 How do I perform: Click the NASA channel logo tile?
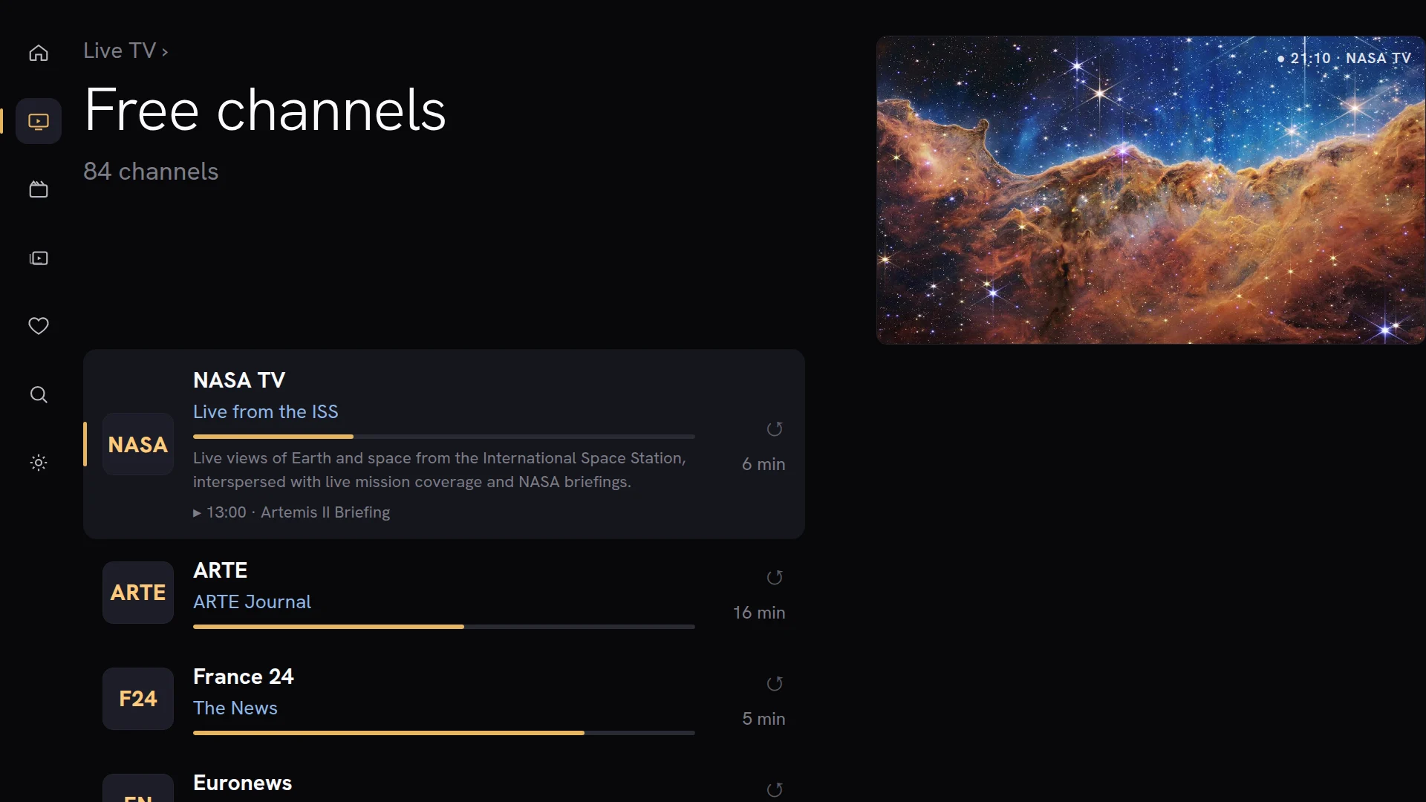[138, 444]
